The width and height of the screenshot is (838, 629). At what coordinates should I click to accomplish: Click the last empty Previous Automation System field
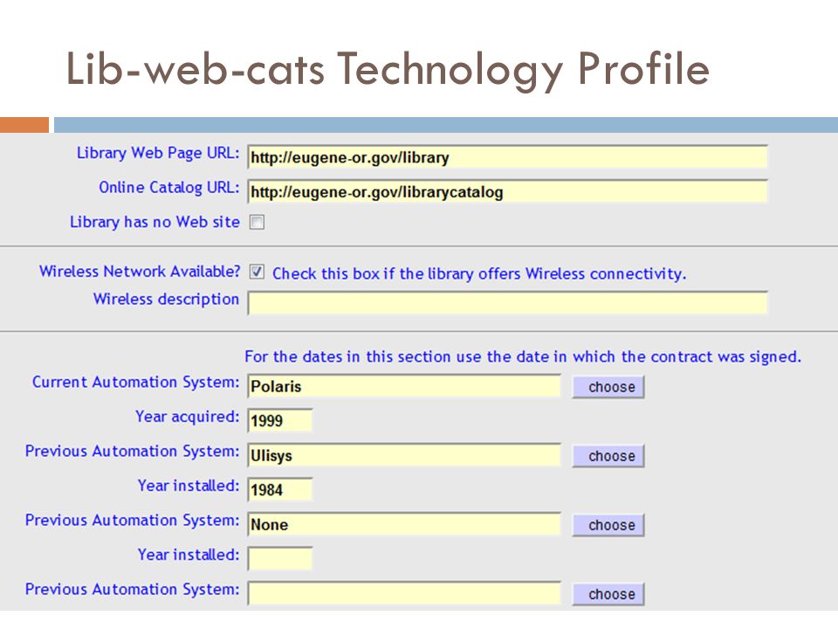pyautogui.click(x=404, y=593)
